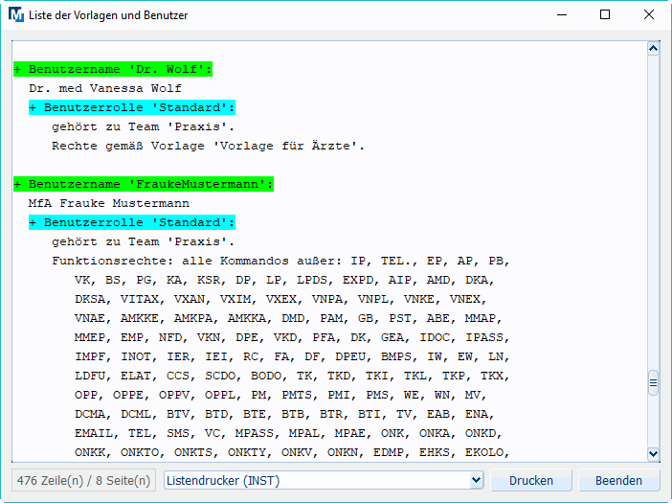Click the green 'Dr. Wolf' Benutzername heading
Image resolution: width=672 pixels, height=503 pixels.
click(x=113, y=69)
